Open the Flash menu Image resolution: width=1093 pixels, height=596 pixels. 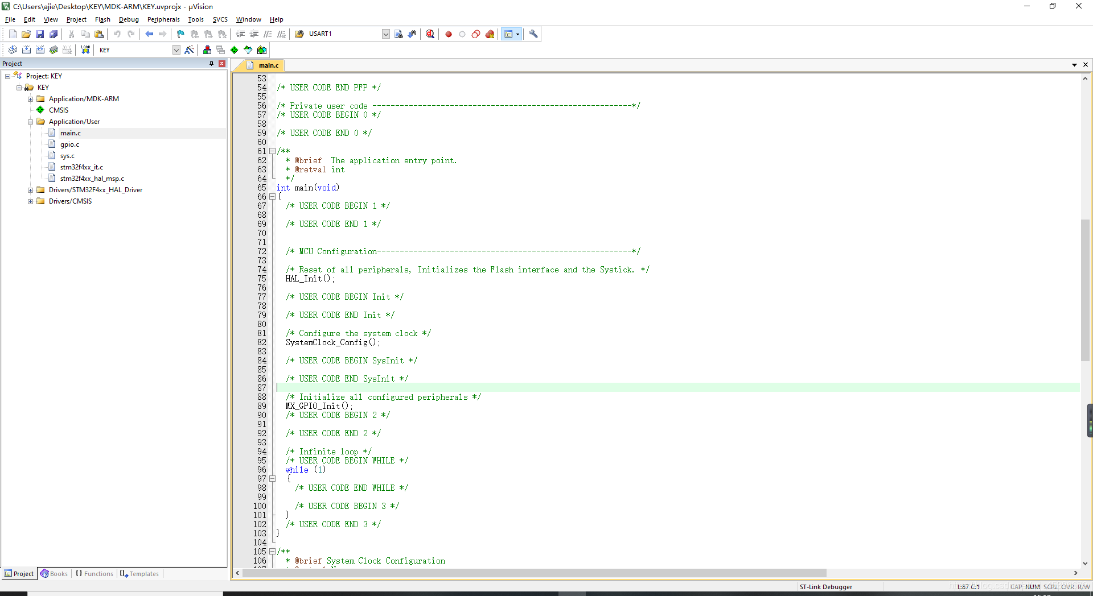[102, 19]
